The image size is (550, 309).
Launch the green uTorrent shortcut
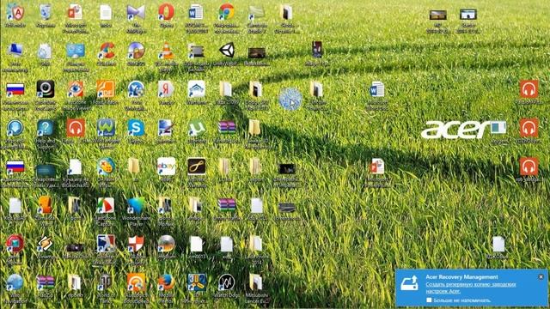click(x=196, y=128)
